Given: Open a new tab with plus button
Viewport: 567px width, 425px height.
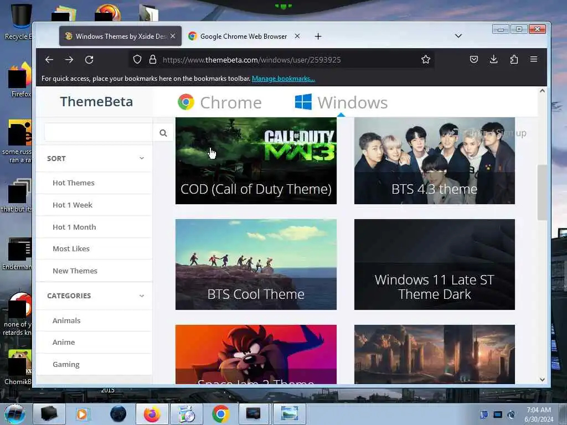Looking at the screenshot, I should click(318, 36).
